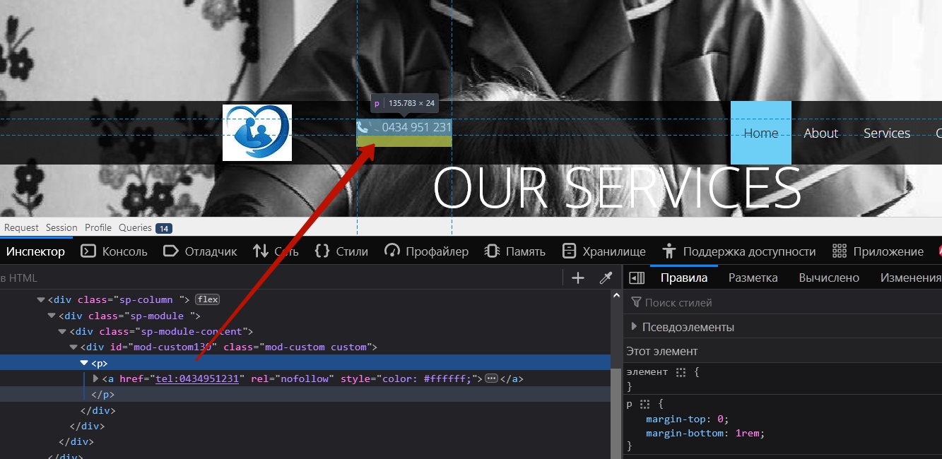Click the About link in site navigation

pos(820,133)
